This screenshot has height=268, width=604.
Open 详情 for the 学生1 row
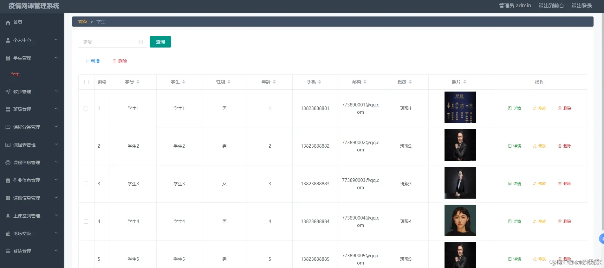pyautogui.click(x=515, y=108)
